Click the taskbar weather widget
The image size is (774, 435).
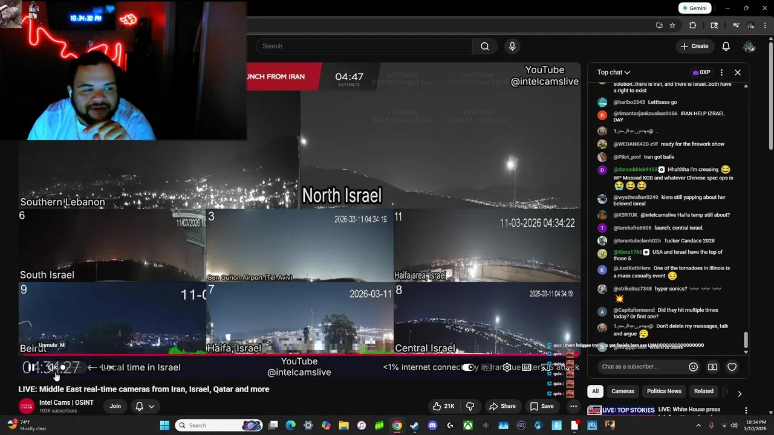click(x=27, y=425)
